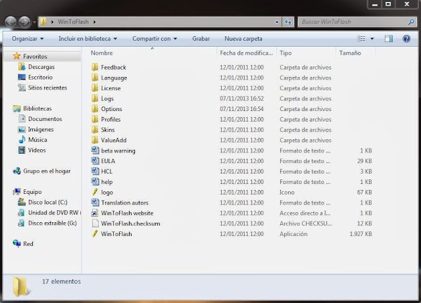Click Nueva carpeta button

coord(243,39)
